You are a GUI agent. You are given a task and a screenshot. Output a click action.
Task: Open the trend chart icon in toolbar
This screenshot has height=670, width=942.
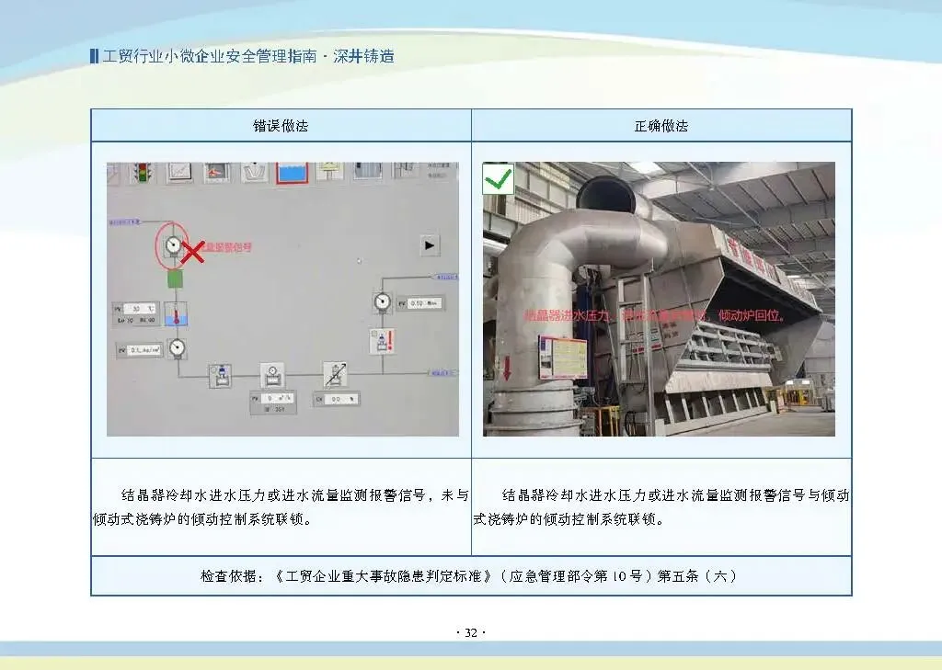click(179, 172)
